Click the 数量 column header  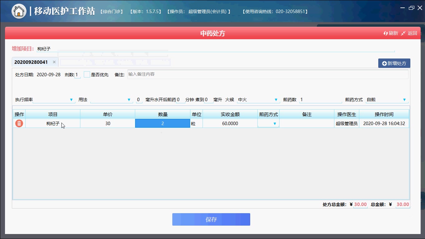[163, 114]
